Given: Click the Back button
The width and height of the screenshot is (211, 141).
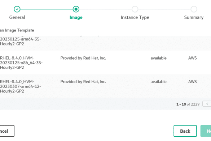Looking at the screenshot, I should click(185, 131).
